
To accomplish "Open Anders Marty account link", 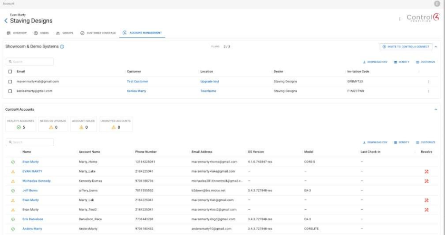I will [32, 229].
